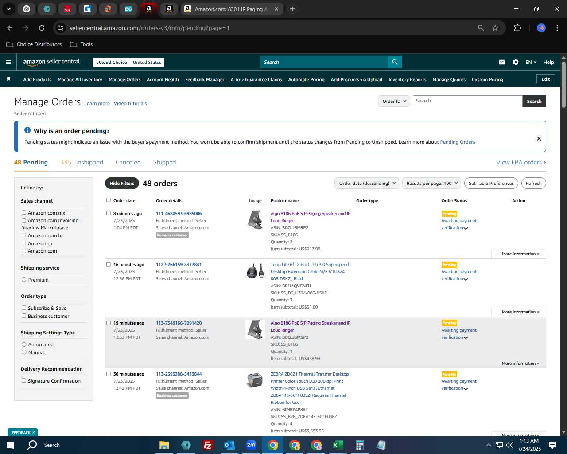Click the amazon seller central logo

pos(51,62)
